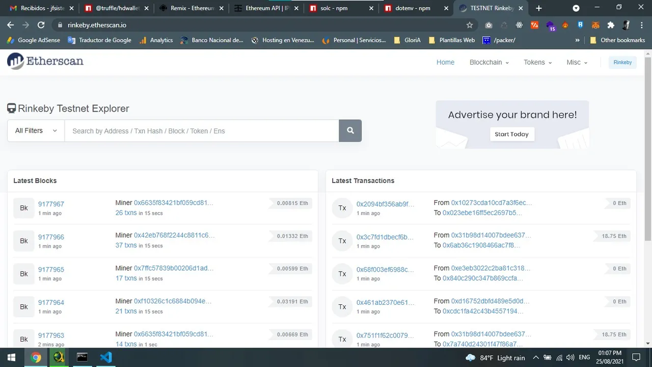Click the volume speaker tray icon

click(570, 358)
